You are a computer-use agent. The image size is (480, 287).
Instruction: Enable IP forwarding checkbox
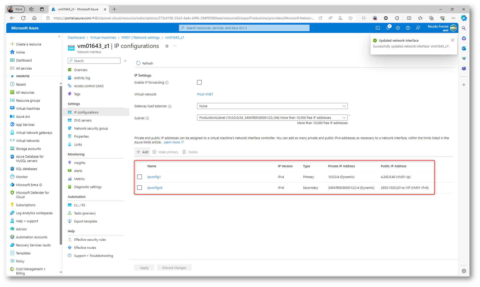click(199, 83)
